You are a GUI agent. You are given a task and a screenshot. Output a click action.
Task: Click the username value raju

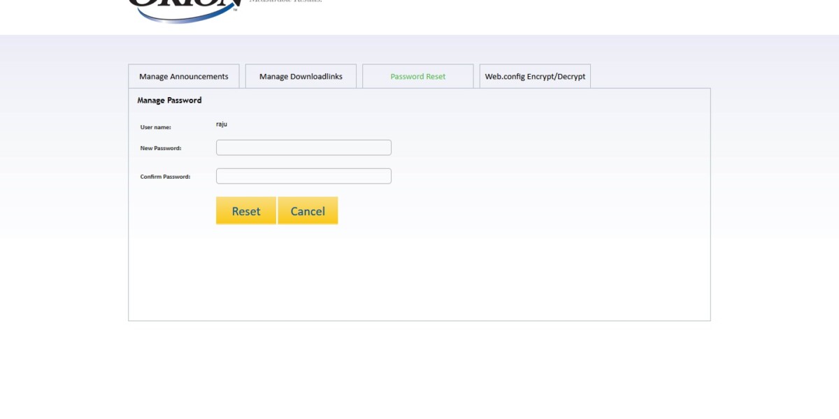click(222, 124)
